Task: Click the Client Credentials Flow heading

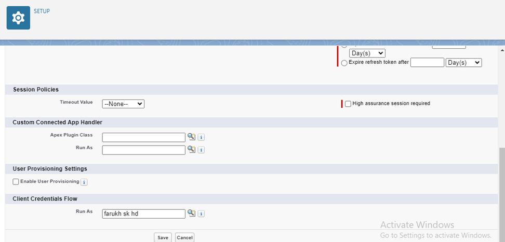Action: [x=45, y=199]
